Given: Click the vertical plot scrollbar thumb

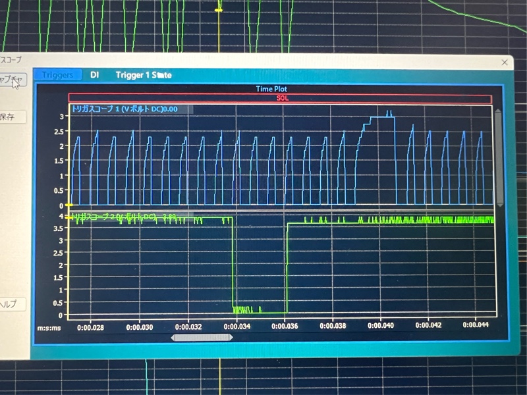Looking at the screenshot, I should coord(499,157).
